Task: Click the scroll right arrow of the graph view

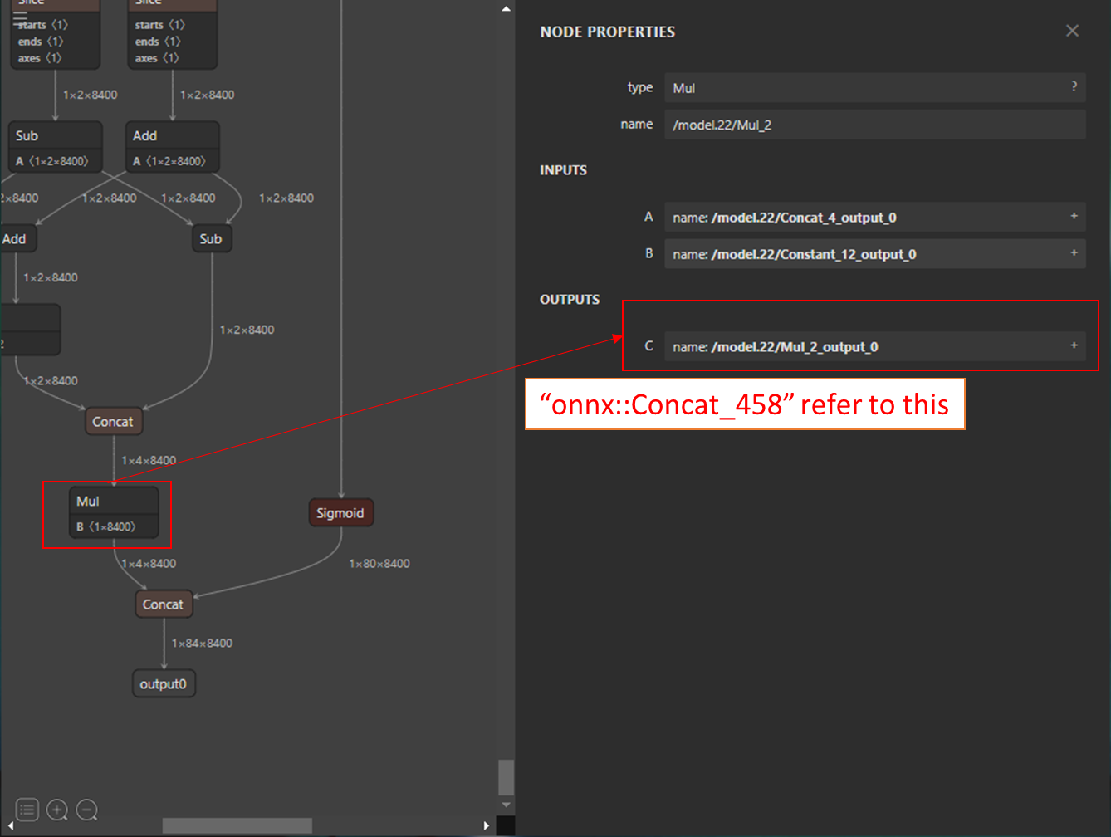Action: [x=487, y=825]
